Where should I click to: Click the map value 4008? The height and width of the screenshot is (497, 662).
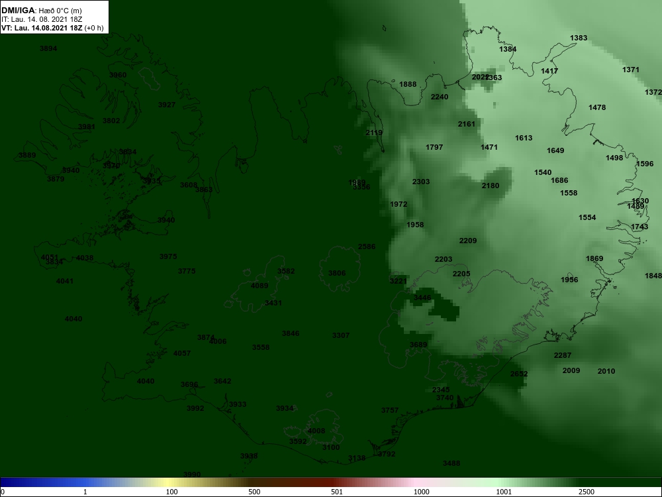click(x=316, y=431)
